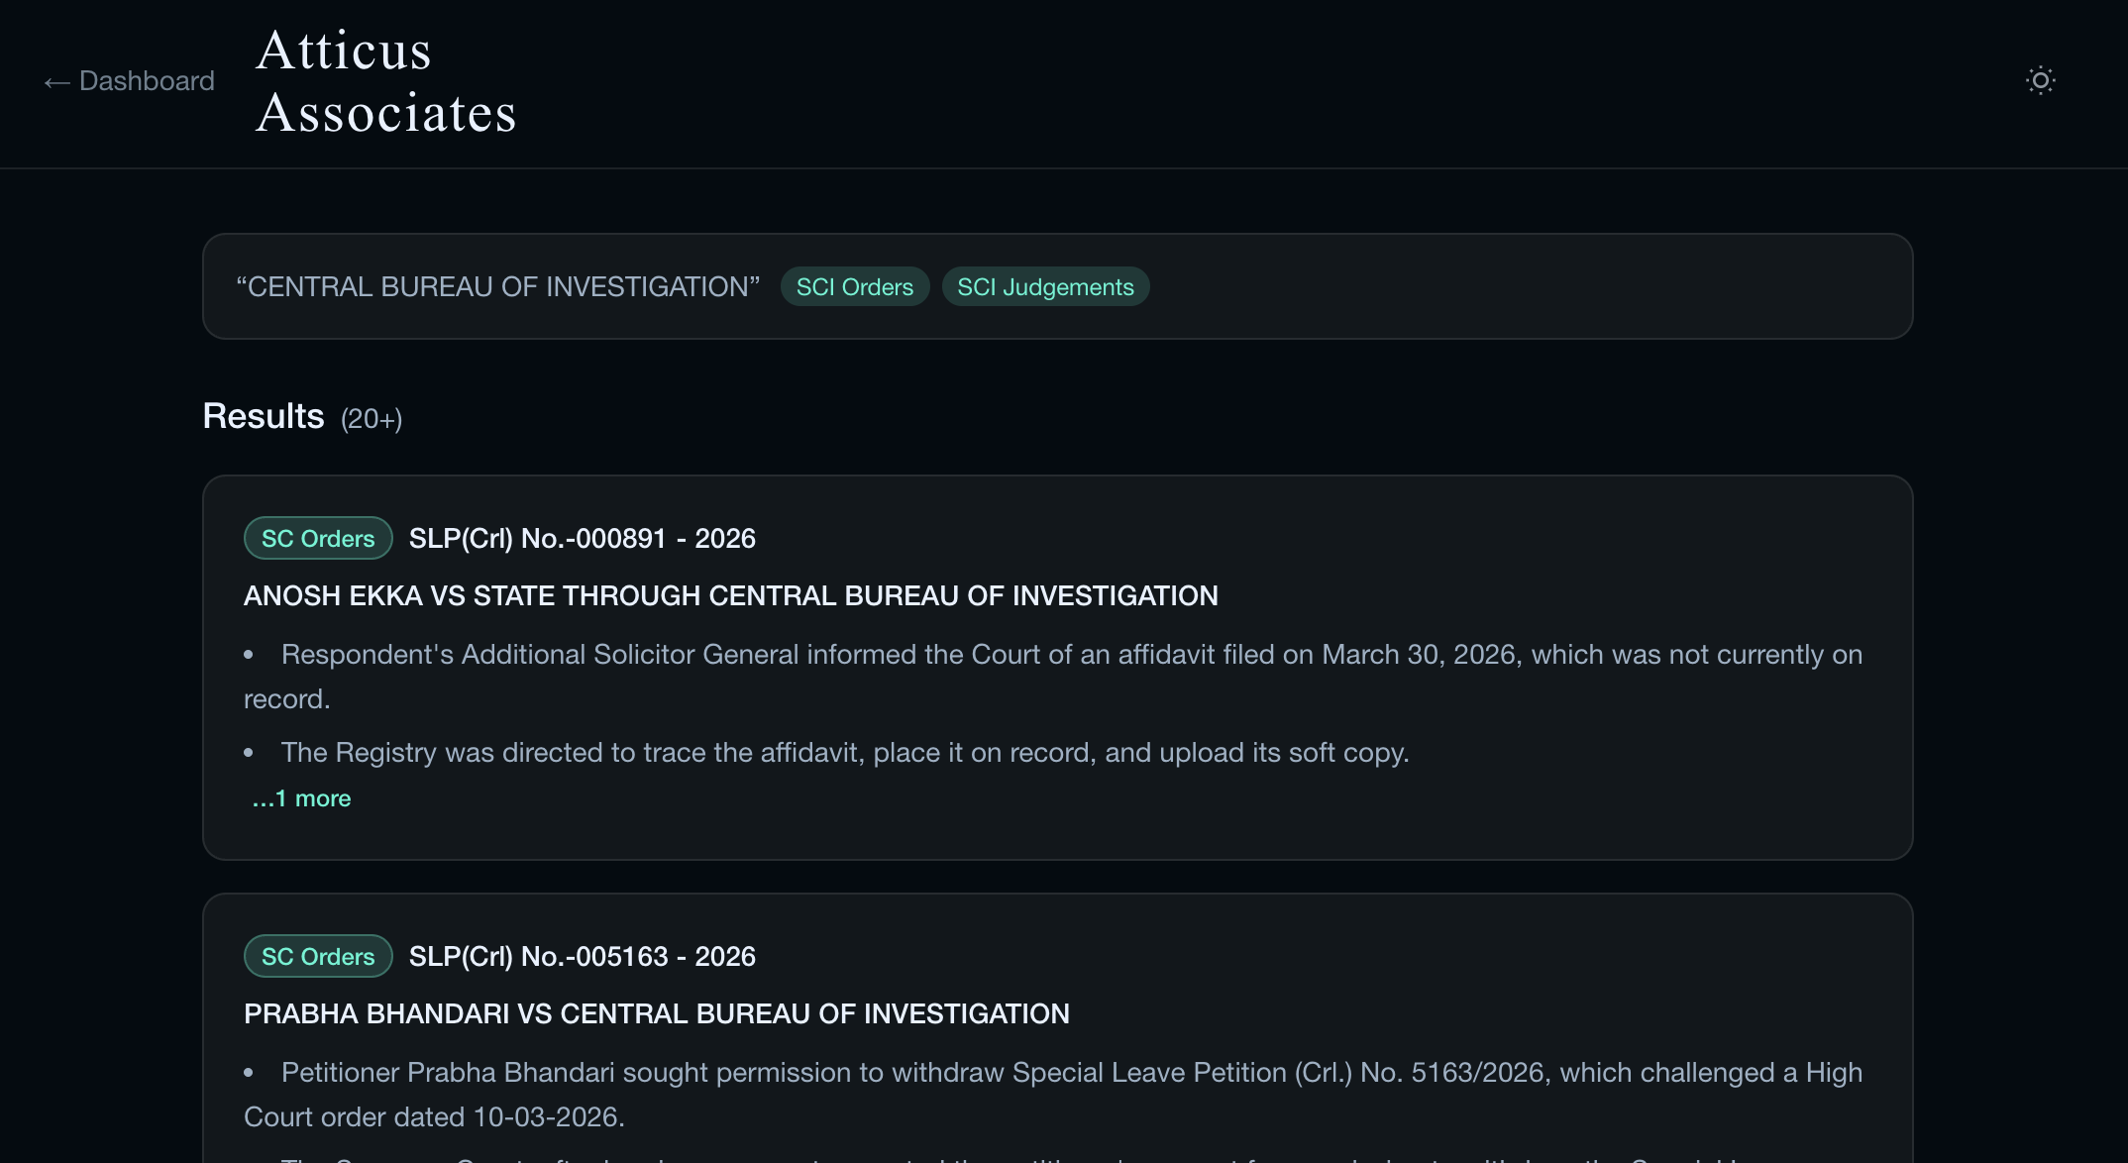Go back via the Dashboard link
Screen dimensions: 2128x1163
click(147, 81)
